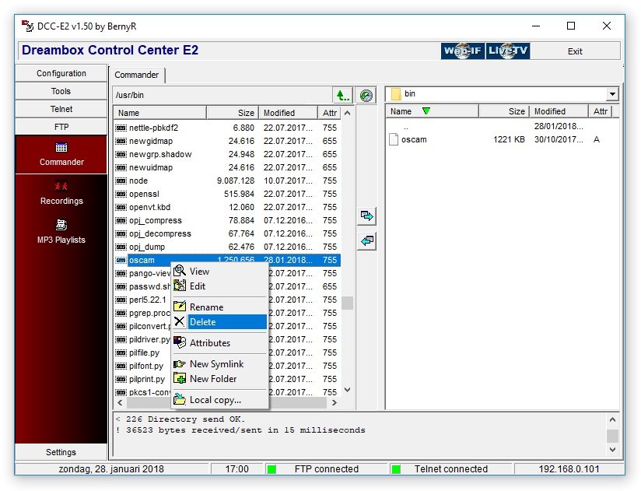The image size is (641, 491).
Task: Click the copy-to-left arrow icon
Action: 366,240
